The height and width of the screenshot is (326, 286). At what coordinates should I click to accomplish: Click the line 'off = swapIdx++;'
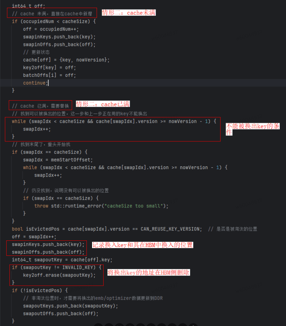pos(34,237)
